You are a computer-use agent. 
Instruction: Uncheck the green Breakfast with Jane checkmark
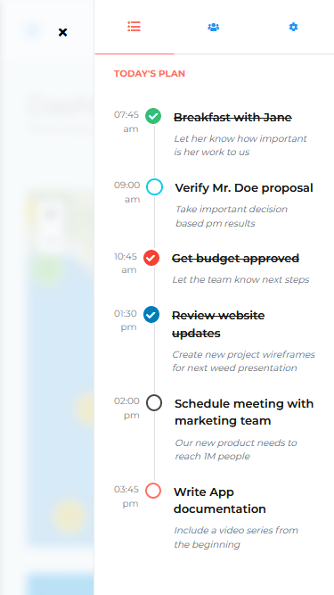pos(153,116)
